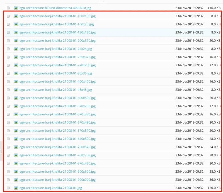The height and width of the screenshot is (193, 223).
Task: Expand the collapsed left side panel arrow
Action: [x=1, y=151]
